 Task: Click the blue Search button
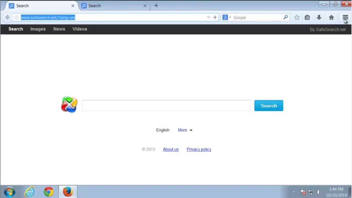tap(269, 106)
